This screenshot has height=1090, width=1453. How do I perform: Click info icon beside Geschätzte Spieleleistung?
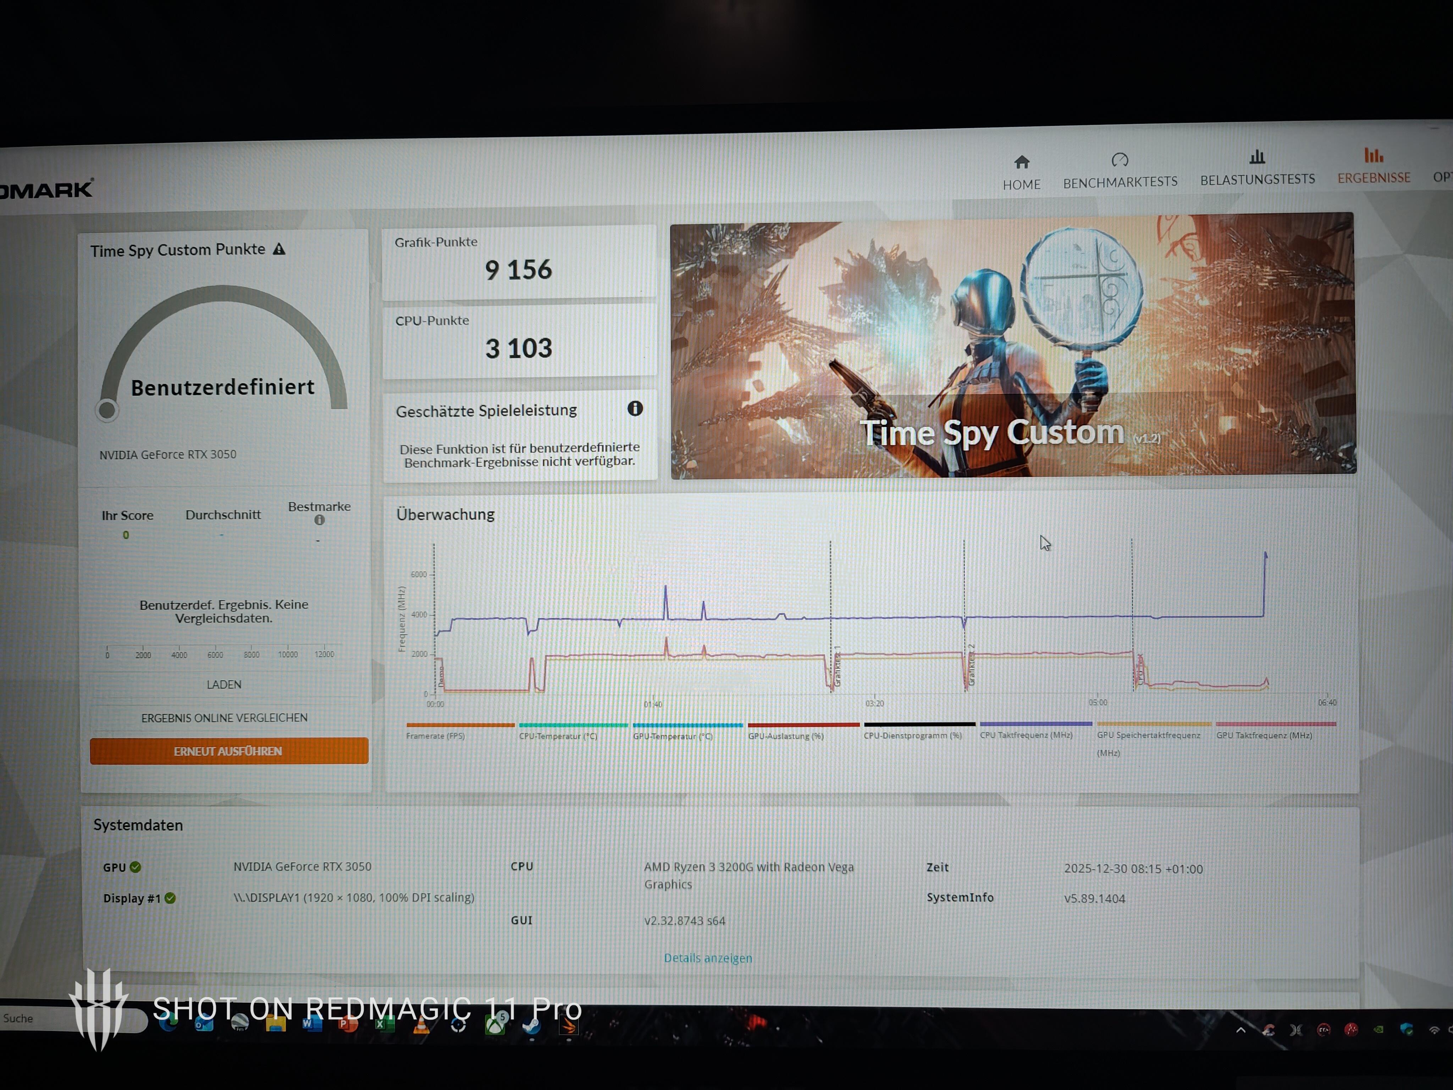(x=635, y=409)
